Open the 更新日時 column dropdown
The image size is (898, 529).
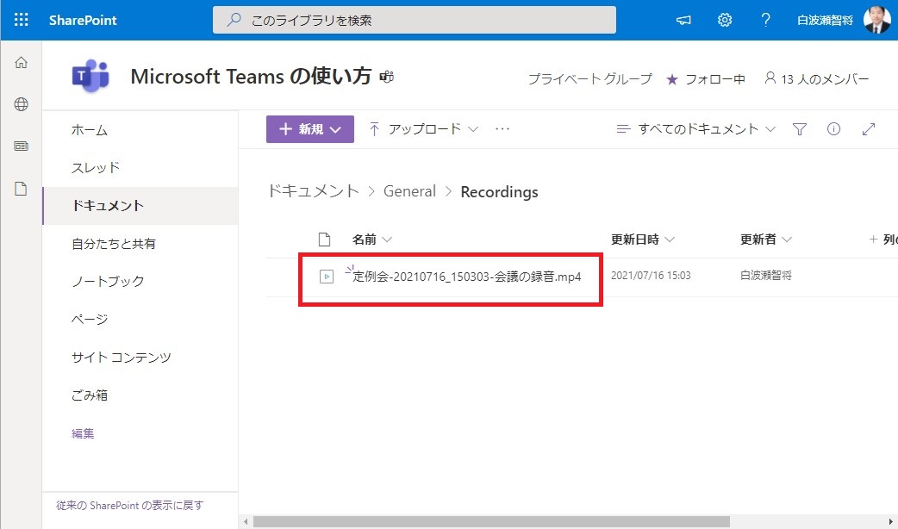pyautogui.click(x=643, y=240)
